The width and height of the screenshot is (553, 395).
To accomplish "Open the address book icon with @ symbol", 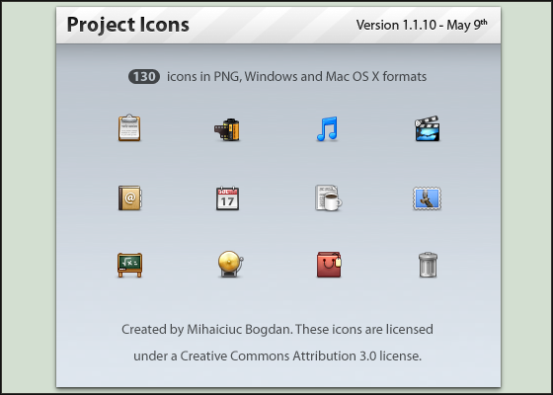I will pyautogui.click(x=129, y=197).
